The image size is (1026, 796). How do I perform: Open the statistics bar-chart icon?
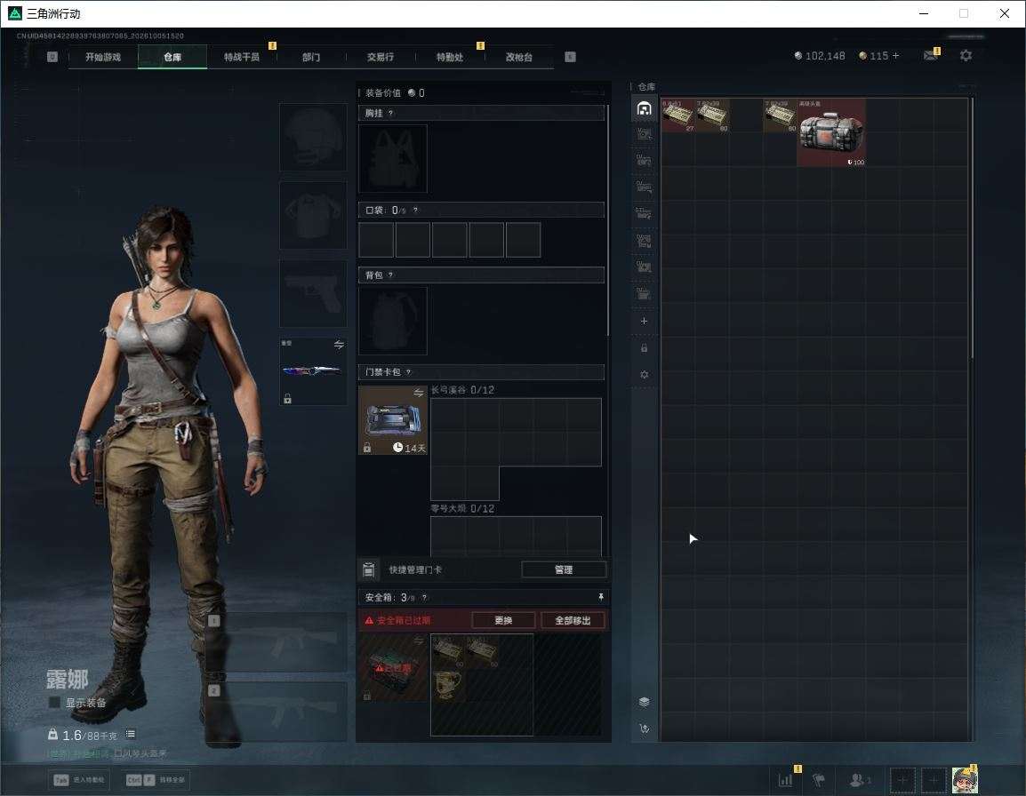pos(785,780)
